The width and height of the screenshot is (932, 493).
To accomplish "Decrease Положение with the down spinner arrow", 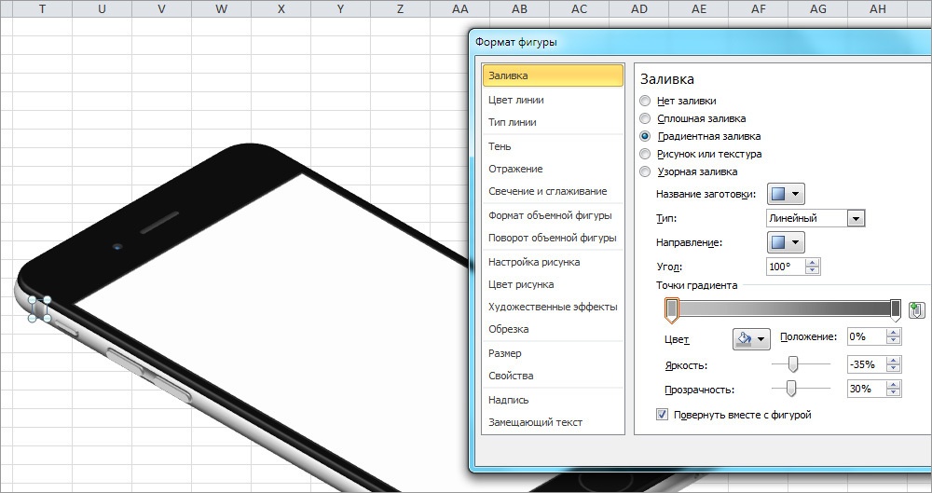I will 894,341.
